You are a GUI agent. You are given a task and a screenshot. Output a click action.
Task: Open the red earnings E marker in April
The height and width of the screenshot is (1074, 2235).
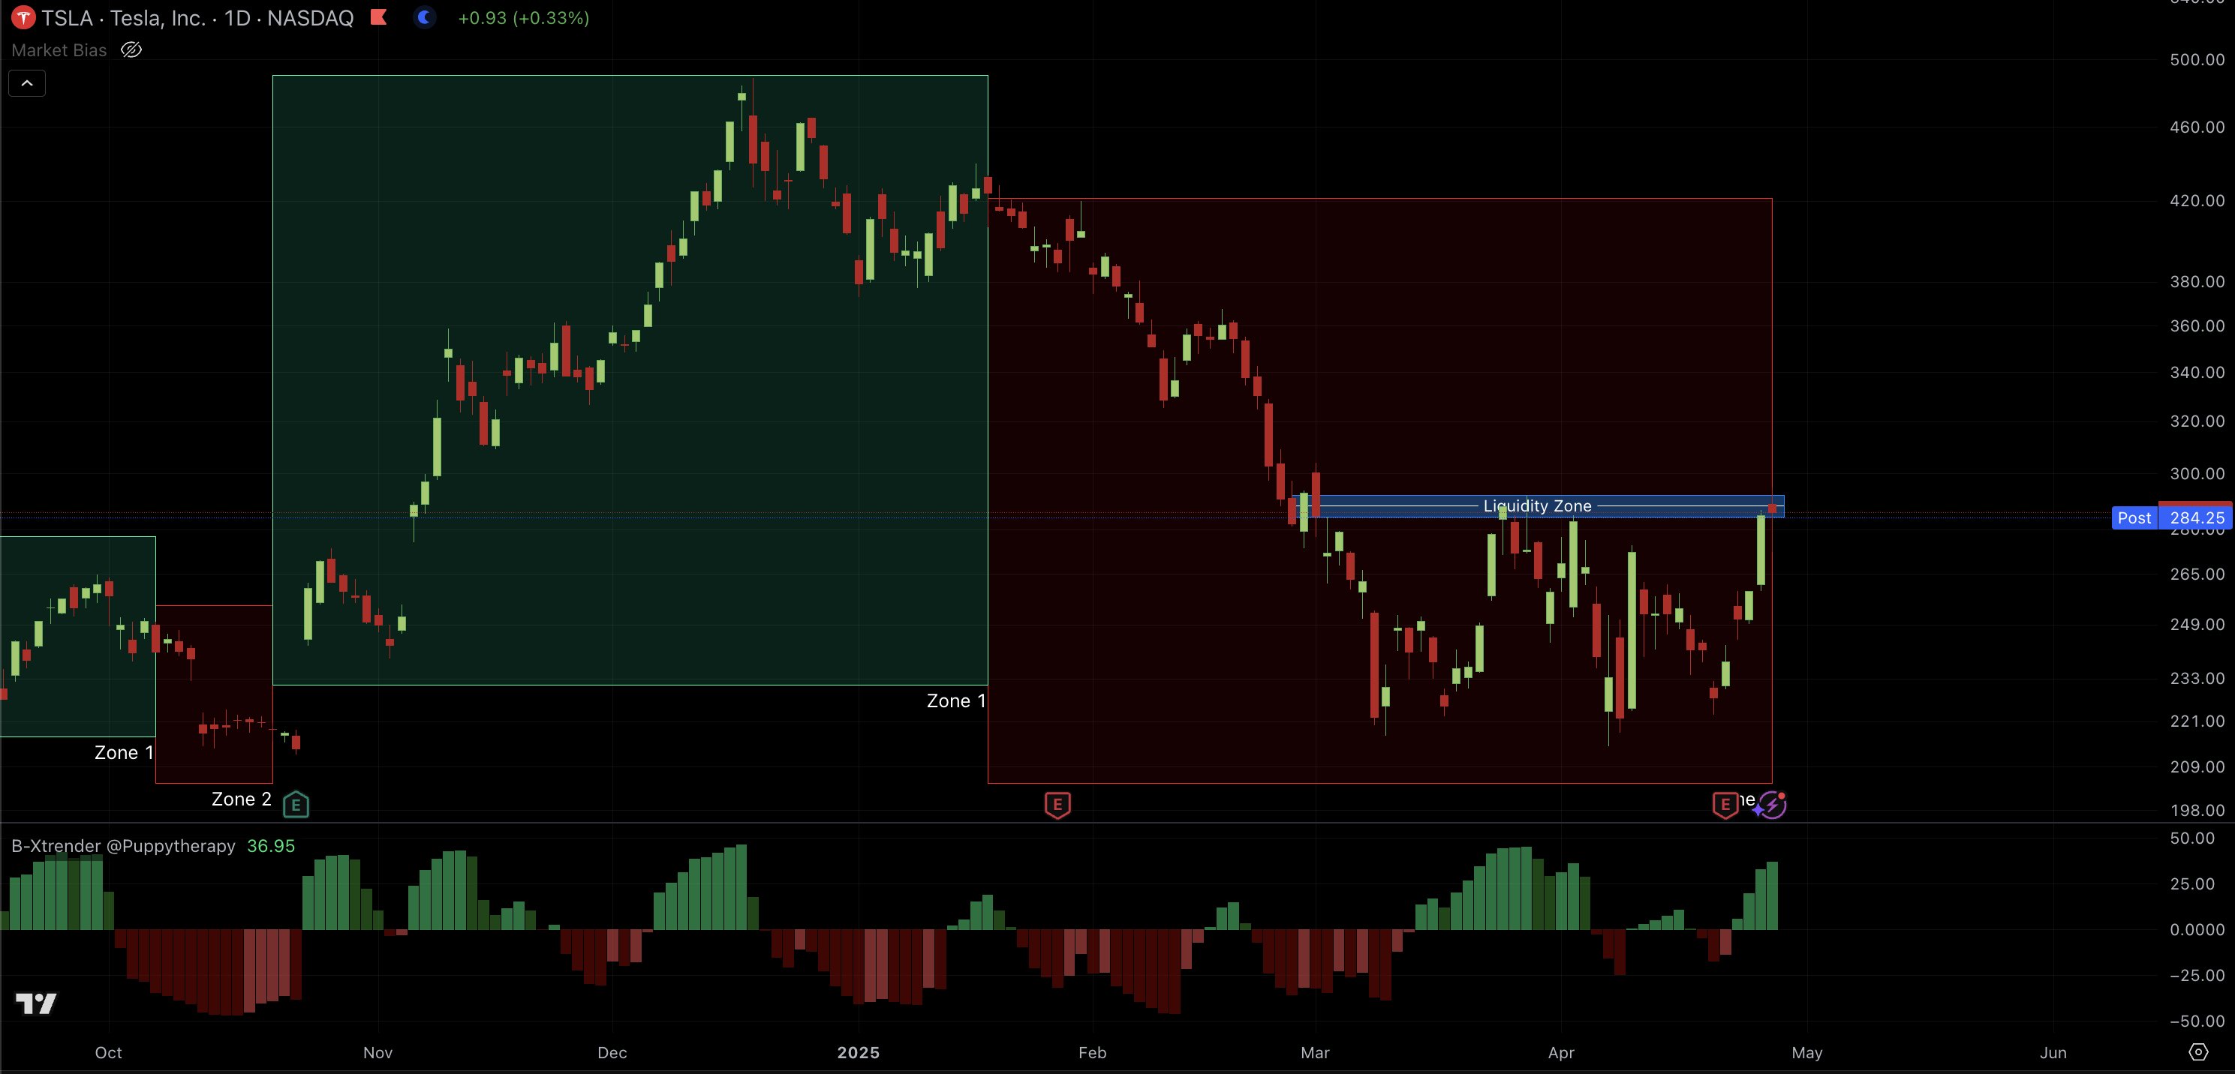click(x=1725, y=805)
